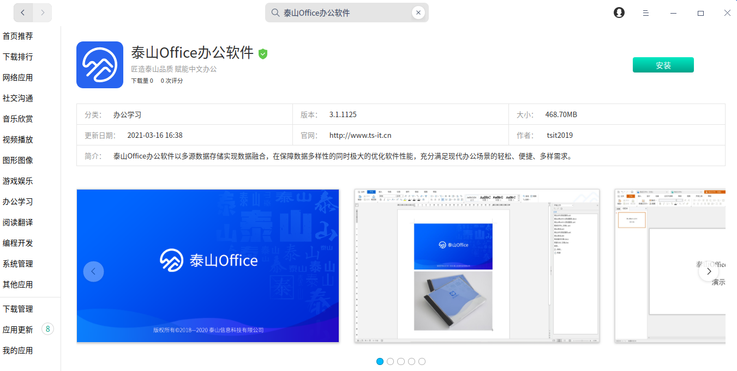The image size is (737, 371).
Task: Click the 泰山Office app icon
Action: click(x=100, y=65)
